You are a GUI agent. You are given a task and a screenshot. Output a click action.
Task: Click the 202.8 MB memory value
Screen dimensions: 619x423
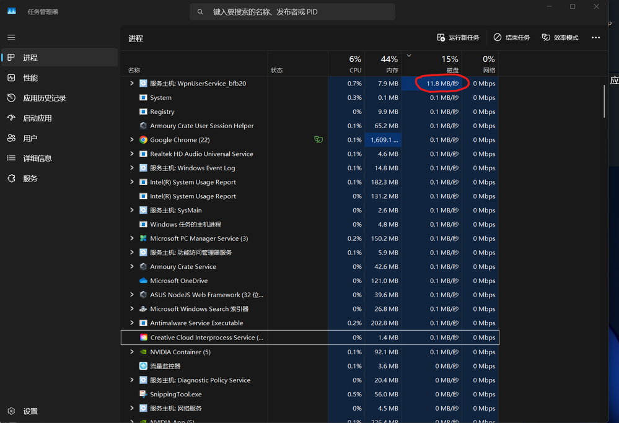pos(385,323)
